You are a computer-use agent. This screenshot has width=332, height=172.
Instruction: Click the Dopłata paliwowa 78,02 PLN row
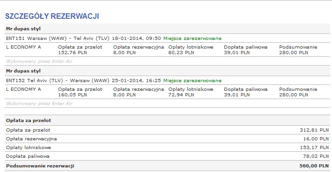pos(167,156)
